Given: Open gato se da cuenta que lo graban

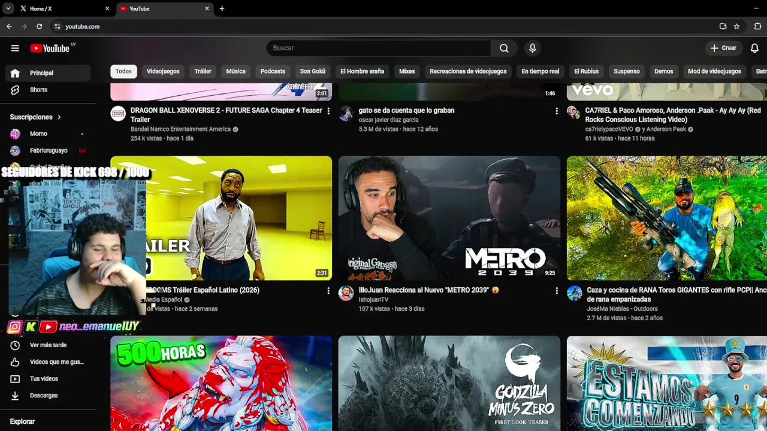Looking at the screenshot, I should (406, 110).
